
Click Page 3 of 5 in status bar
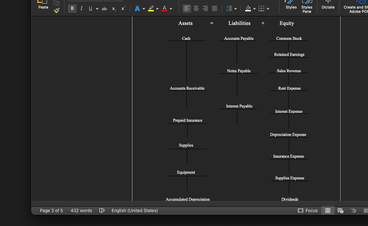(x=51, y=210)
